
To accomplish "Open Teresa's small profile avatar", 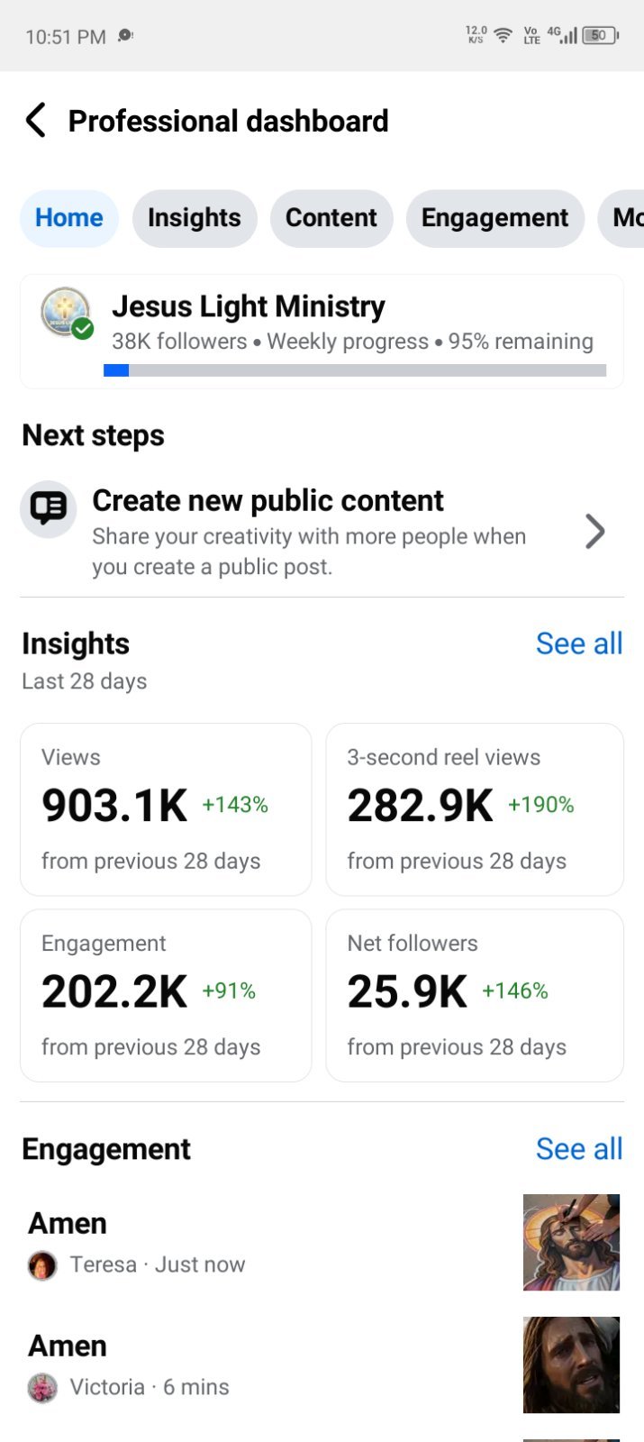I will click(42, 1265).
